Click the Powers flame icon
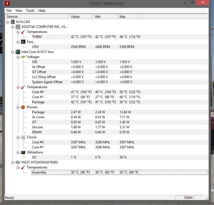Viewport: 214px width, 205px height. [x=23, y=107]
